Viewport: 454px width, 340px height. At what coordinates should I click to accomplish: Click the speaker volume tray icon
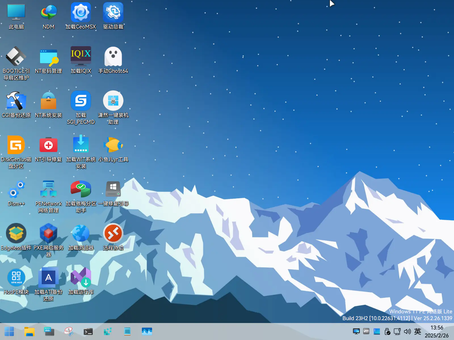click(x=407, y=331)
